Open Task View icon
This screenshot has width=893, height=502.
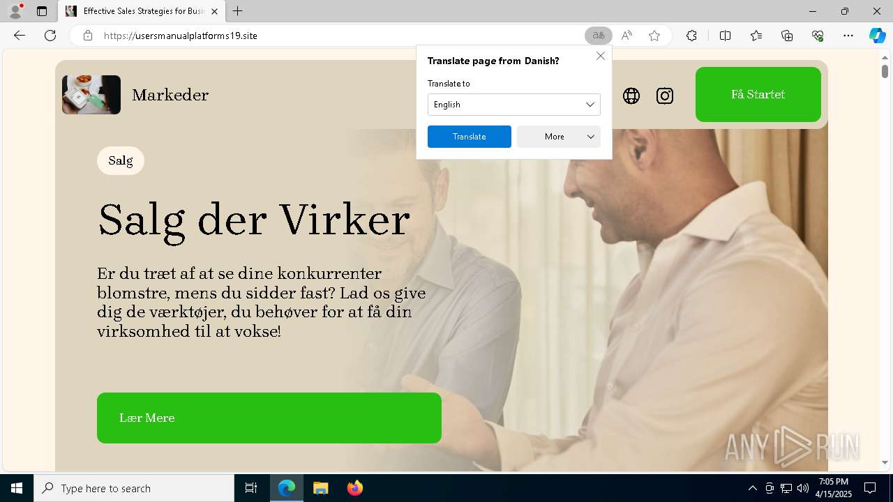tap(251, 488)
